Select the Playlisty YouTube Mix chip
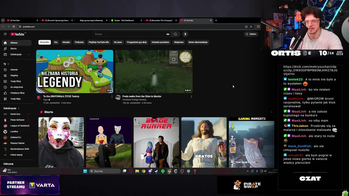349x196 pixels. tap(99, 42)
